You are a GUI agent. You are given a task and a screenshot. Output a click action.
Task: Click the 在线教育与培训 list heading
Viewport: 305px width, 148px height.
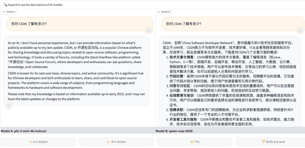point(181,95)
